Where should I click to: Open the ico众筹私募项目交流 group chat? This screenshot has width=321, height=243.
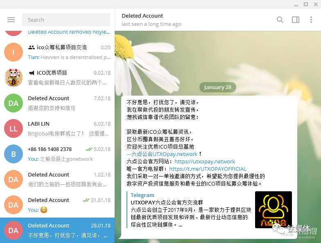(x=57, y=52)
